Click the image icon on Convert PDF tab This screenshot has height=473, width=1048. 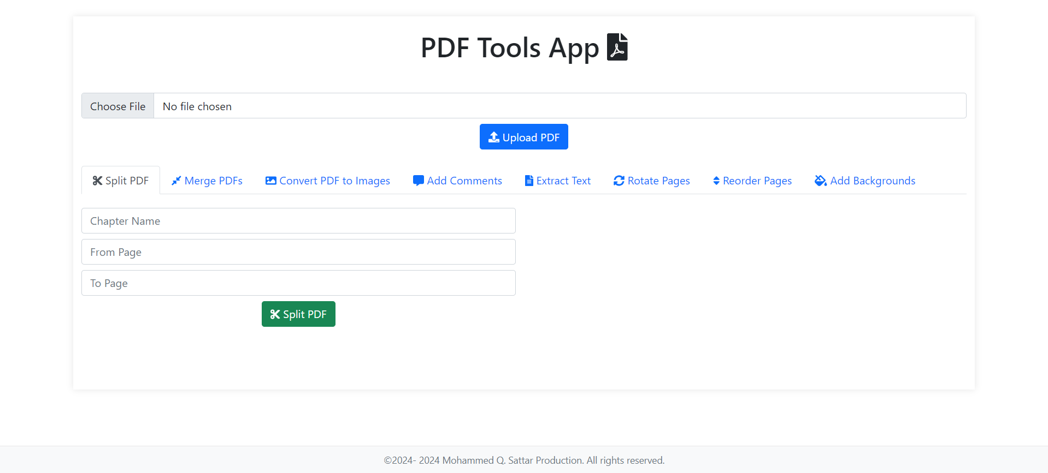click(x=271, y=181)
